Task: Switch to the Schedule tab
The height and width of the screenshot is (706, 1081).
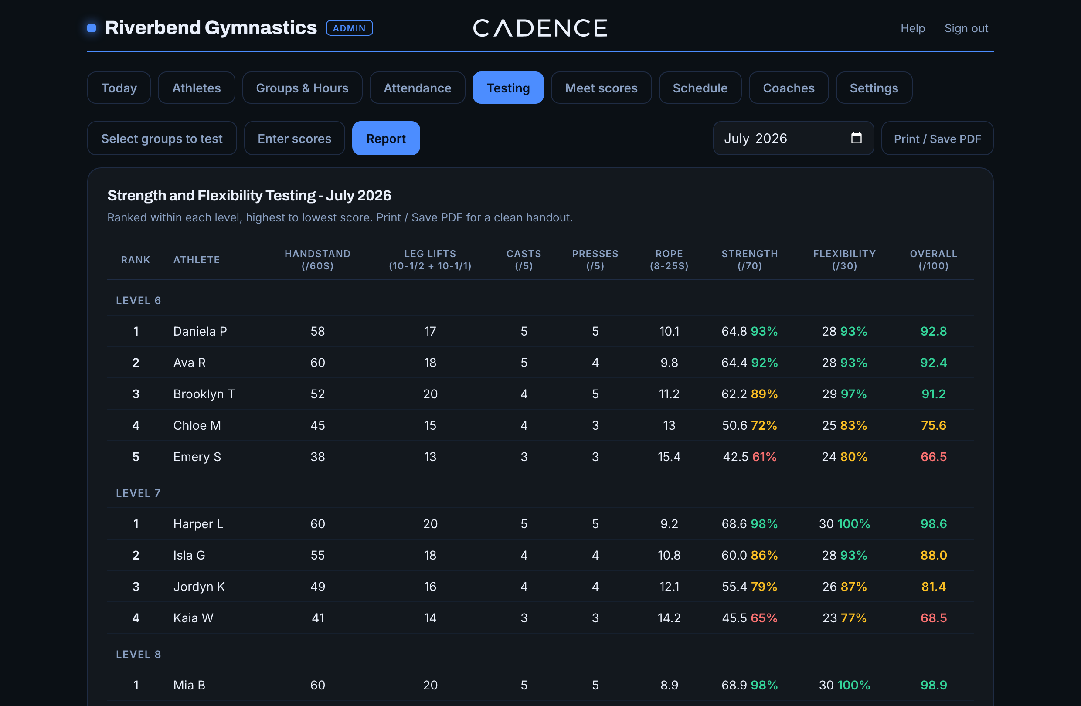Action: [x=700, y=88]
